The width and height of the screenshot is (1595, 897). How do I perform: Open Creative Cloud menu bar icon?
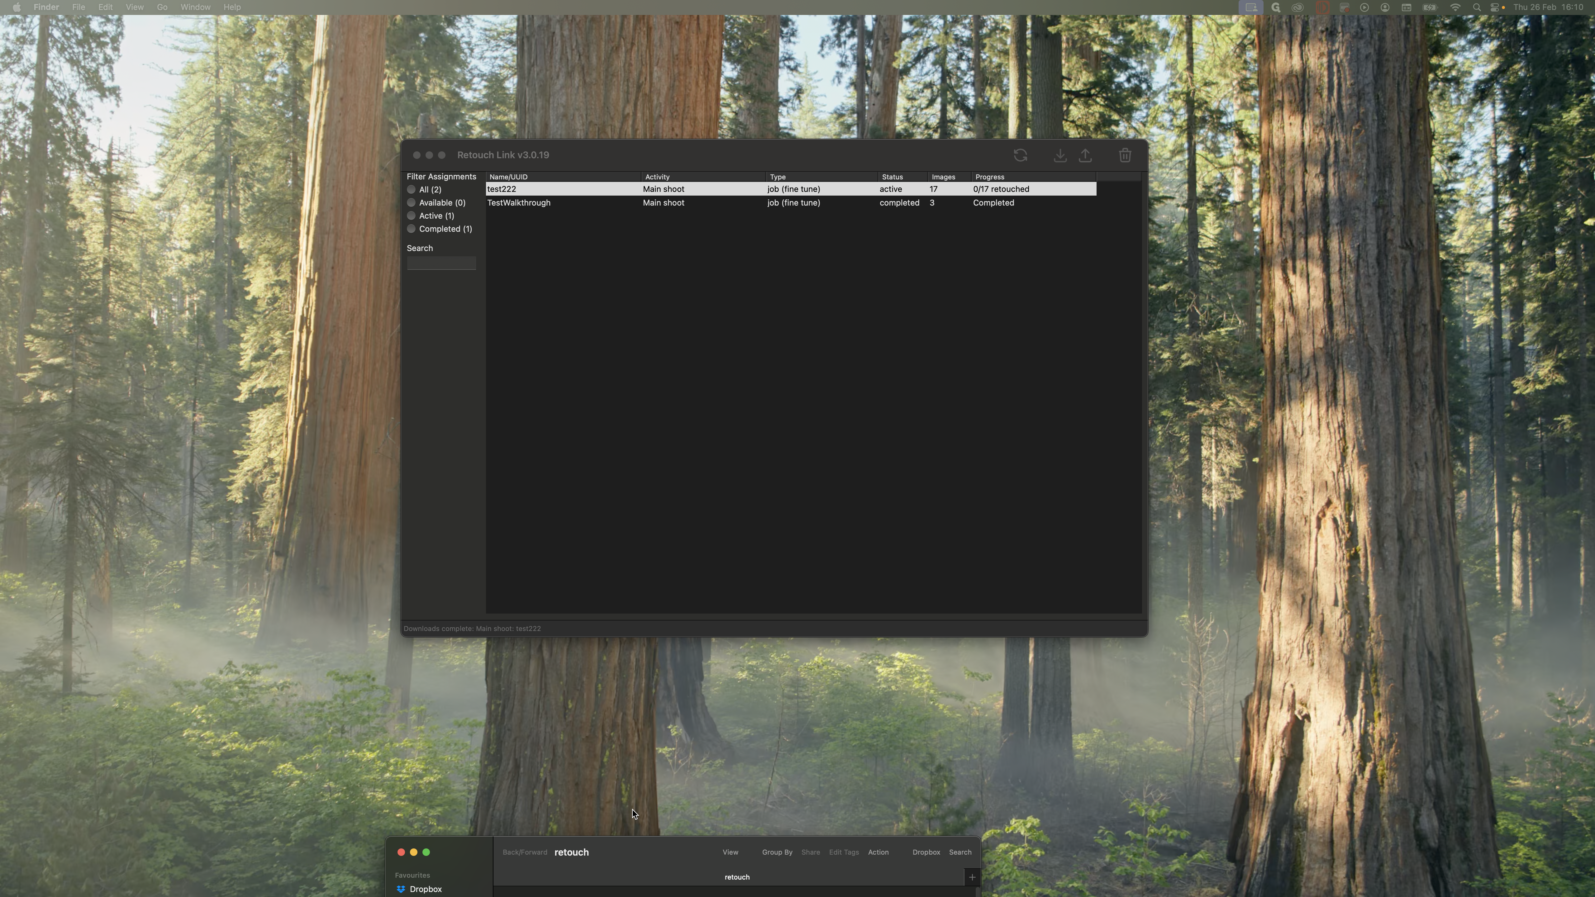coord(1297,7)
